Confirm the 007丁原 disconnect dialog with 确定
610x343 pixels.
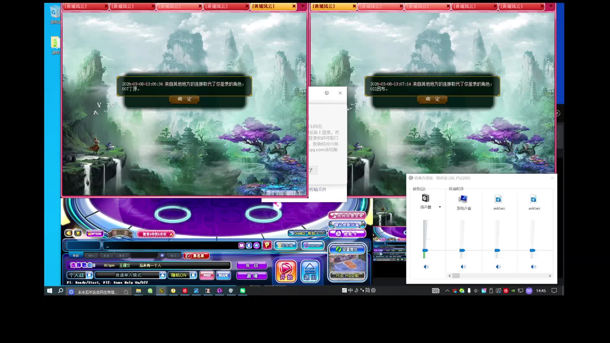[x=185, y=99]
